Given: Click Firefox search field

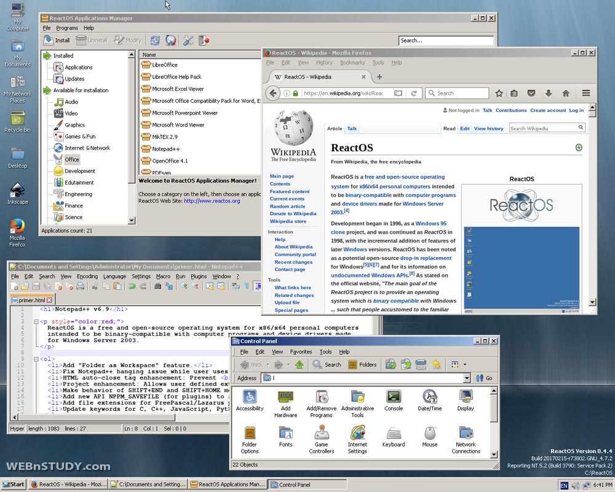Looking at the screenshot, I should click(x=458, y=93).
